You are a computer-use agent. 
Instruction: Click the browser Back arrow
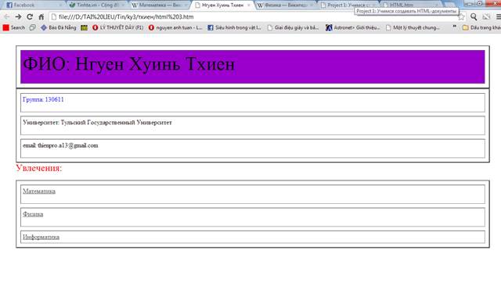pos(6,17)
